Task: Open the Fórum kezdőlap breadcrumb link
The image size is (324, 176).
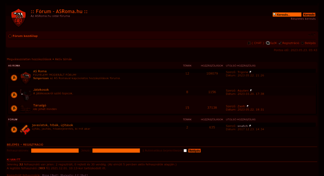Action: [x=25, y=36]
